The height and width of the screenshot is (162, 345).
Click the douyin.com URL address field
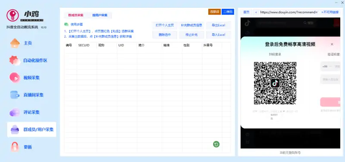pos(289,13)
